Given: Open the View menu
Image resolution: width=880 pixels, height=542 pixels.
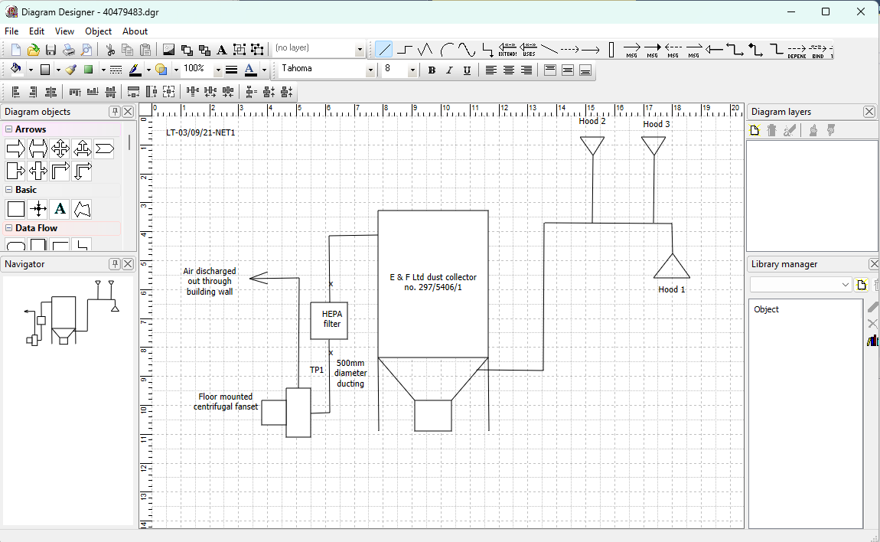Looking at the screenshot, I should pyautogui.click(x=64, y=31).
